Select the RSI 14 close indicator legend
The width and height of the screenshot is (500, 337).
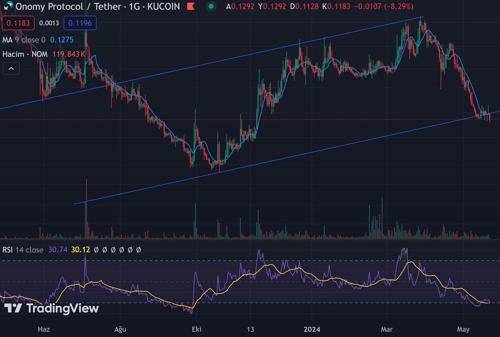point(23,250)
